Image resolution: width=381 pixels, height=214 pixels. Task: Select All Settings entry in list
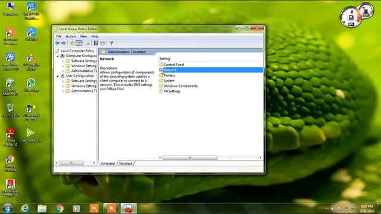click(x=172, y=91)
